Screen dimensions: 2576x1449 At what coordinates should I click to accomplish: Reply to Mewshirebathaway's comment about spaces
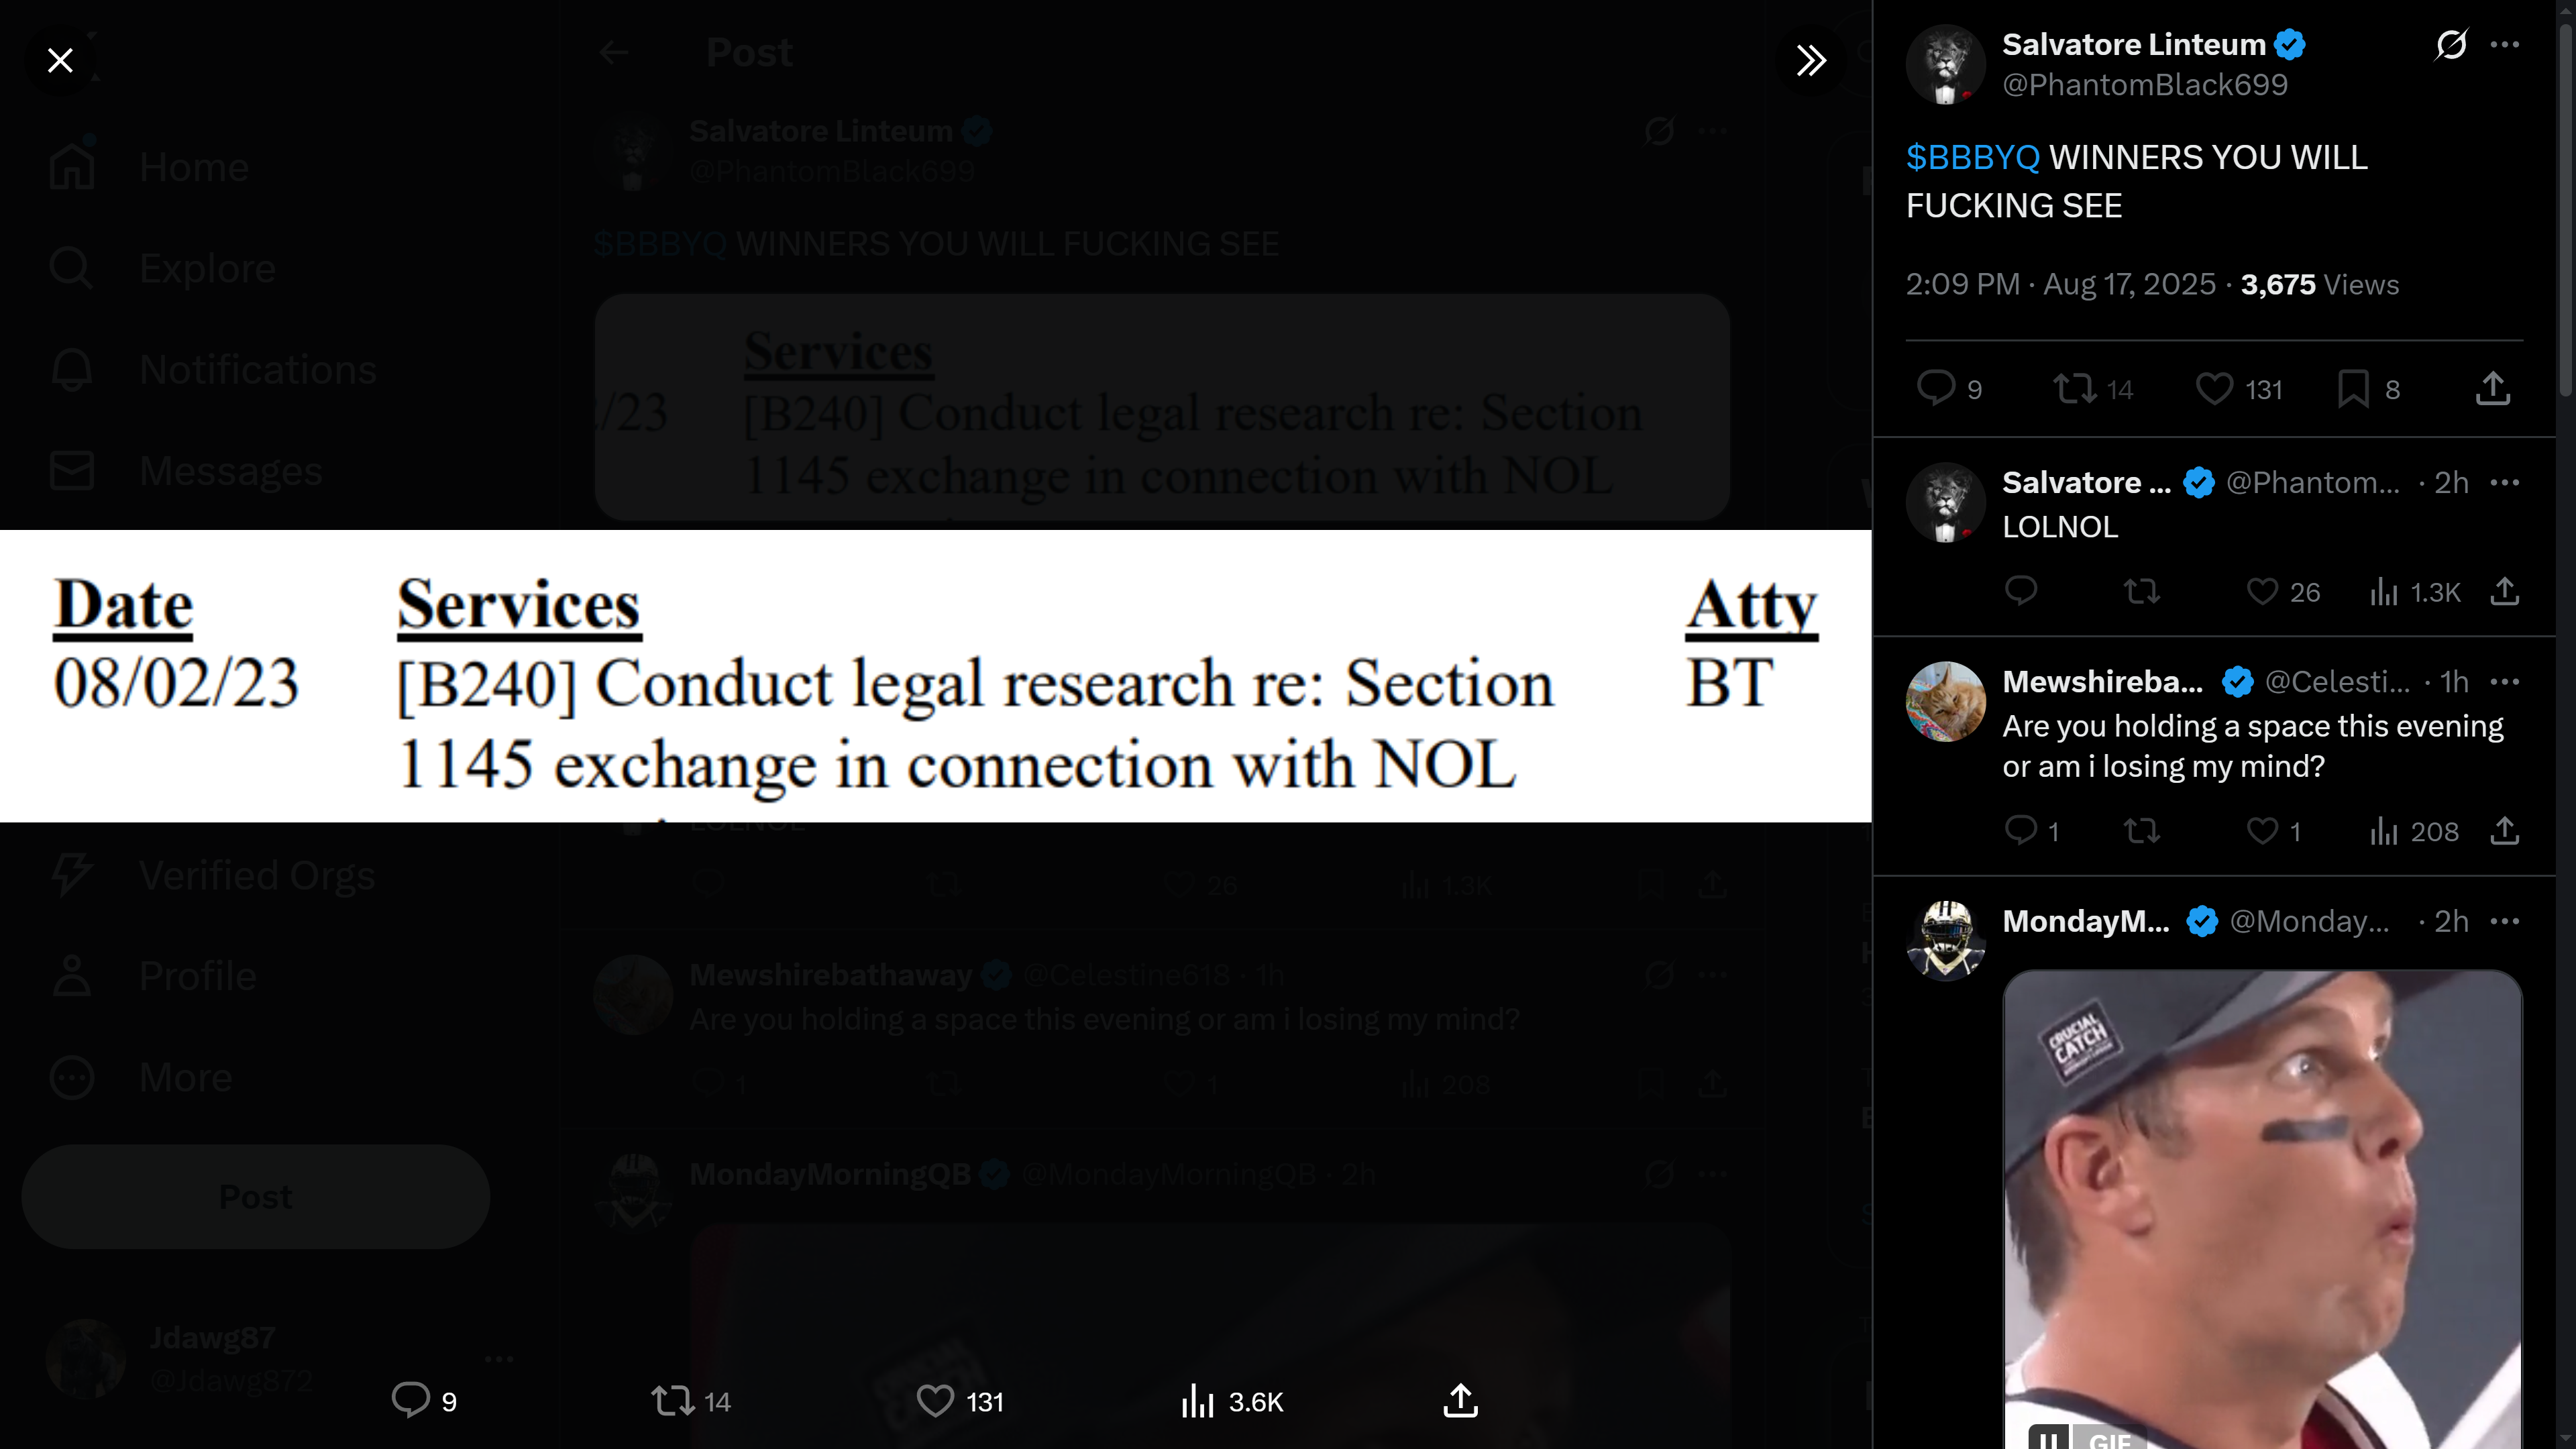coord(2032,831)
